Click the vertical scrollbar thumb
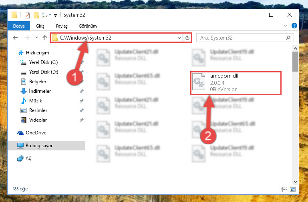The width and height of the screenshot is (308, 202). coord(295,62)
